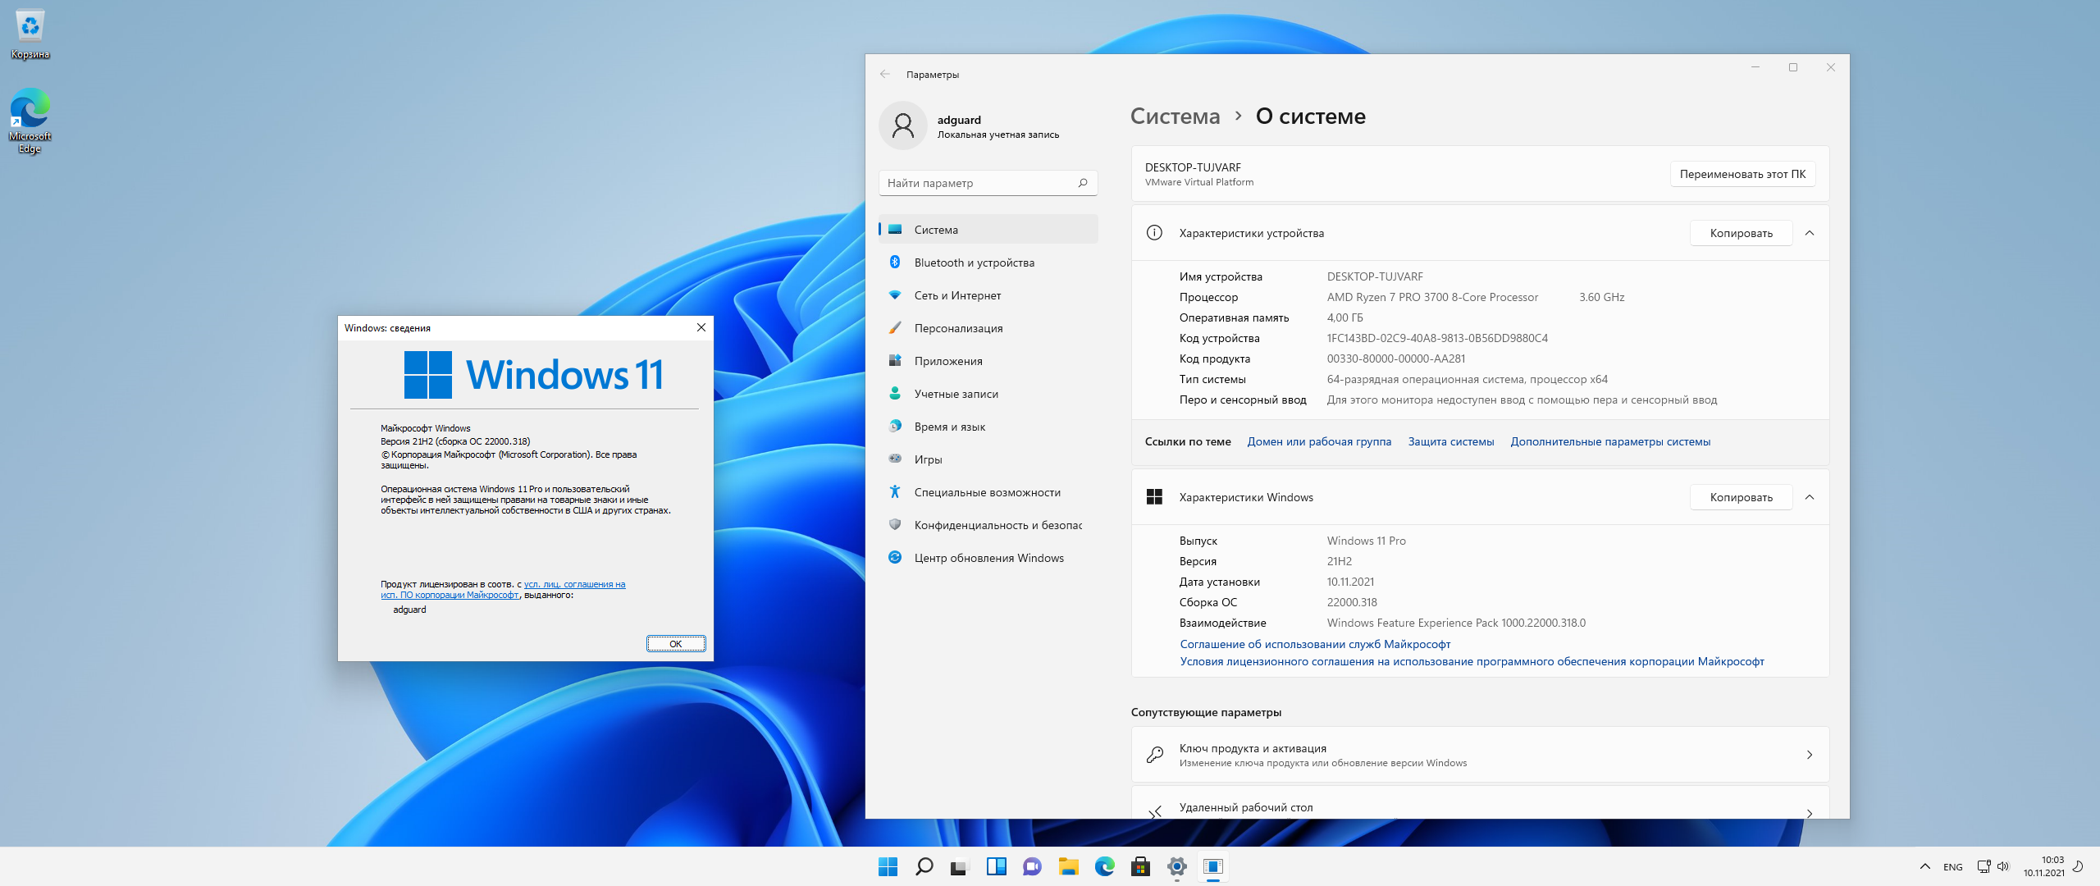Viewport: 2100px width, 886px height.
Task: Select Персонализация in the sidebar
Action: coord(988,328)
